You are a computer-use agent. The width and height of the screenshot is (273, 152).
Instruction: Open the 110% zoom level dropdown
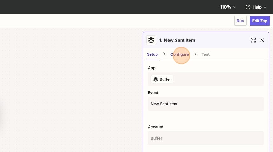click(228, 7)
